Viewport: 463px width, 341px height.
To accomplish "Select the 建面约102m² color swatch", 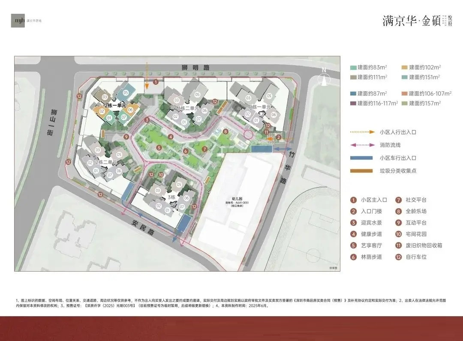I will pyautogui.click(x=405, y=68).
